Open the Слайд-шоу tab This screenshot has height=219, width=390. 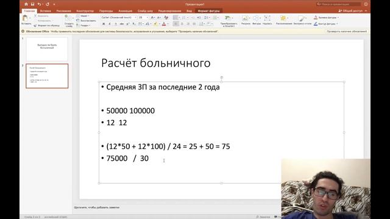[x=145, y=11]
